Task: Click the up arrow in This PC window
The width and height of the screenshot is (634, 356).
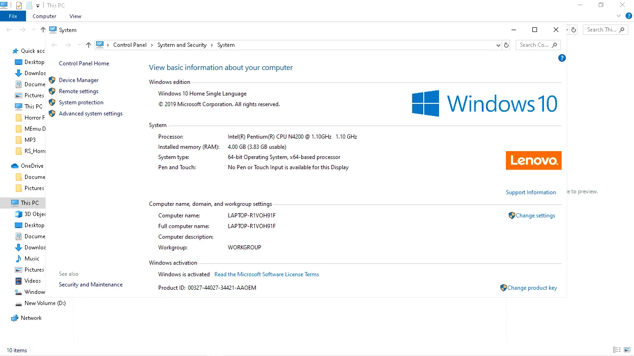Action: click(x=43, y=30)
